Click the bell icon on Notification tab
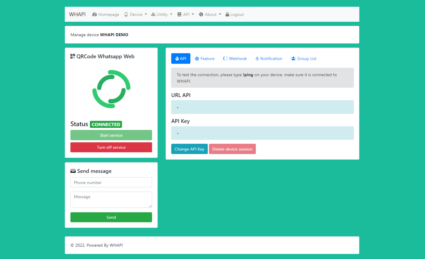 click(x=257, y=58)
